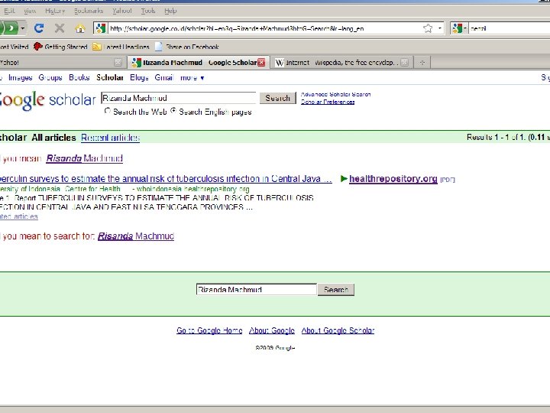Open the About Google Scholar link

[x=338, y=330]
